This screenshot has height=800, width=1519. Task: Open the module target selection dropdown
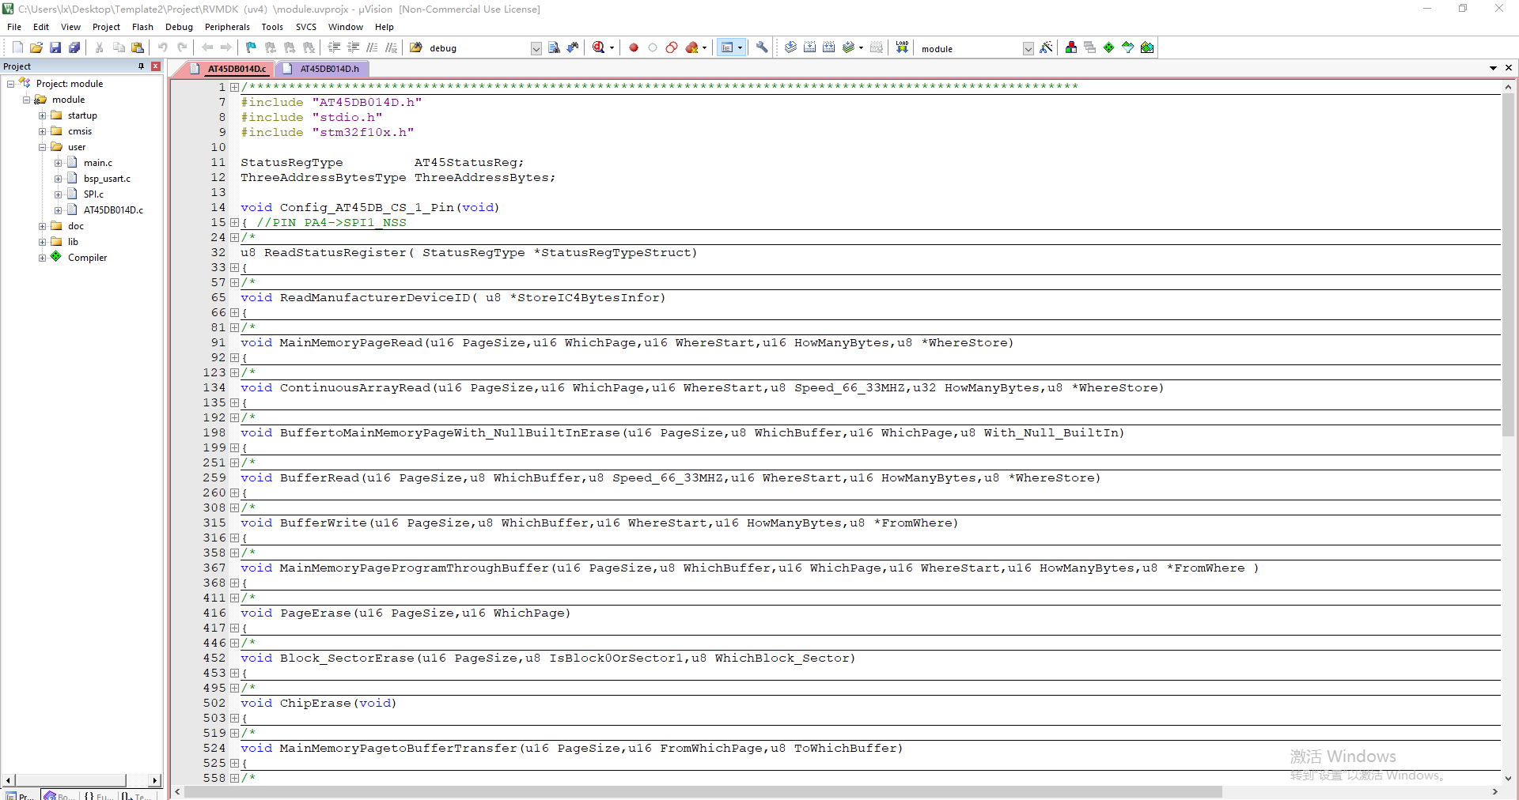pos(1028,48)
